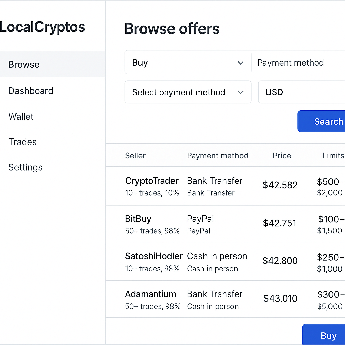
Task: Sort the table by the Seller column
Action: 135,156
